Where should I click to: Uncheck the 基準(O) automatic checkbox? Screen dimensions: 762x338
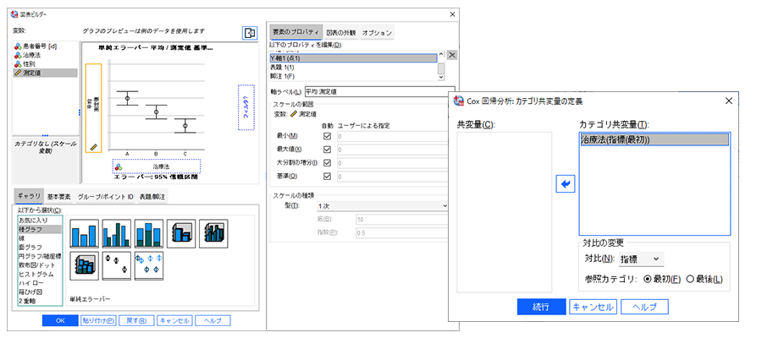point(327,176)
